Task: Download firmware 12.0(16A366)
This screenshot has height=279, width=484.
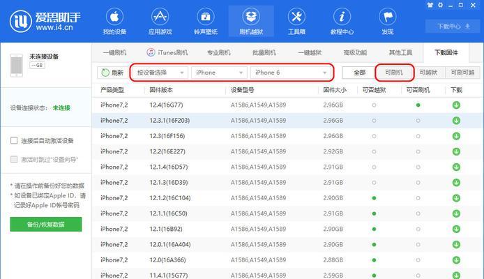Action: pos(456,260)
